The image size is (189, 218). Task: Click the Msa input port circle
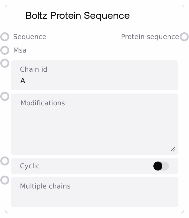5,50
